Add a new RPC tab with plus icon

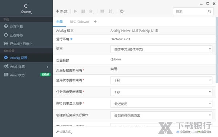(x=95, y=22)
